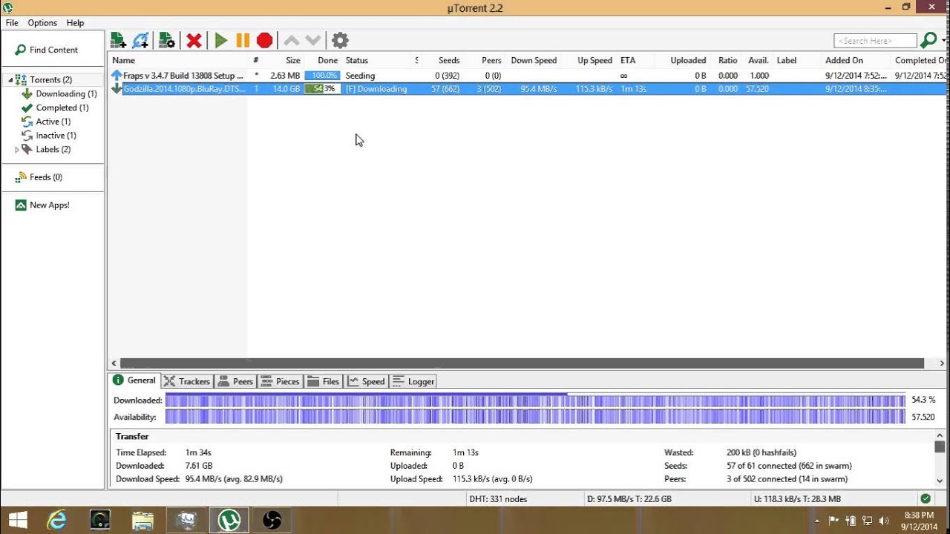
Task: Switch to the Files tab
Action: pyautogui.click(x=323, y=381)
